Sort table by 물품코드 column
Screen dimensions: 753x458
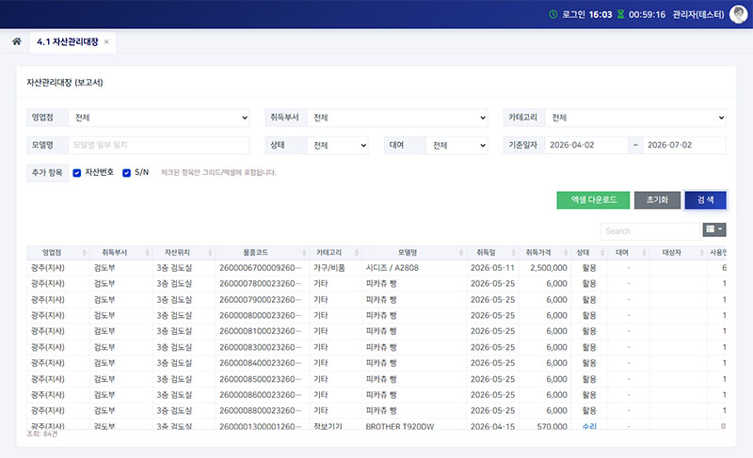263,253
